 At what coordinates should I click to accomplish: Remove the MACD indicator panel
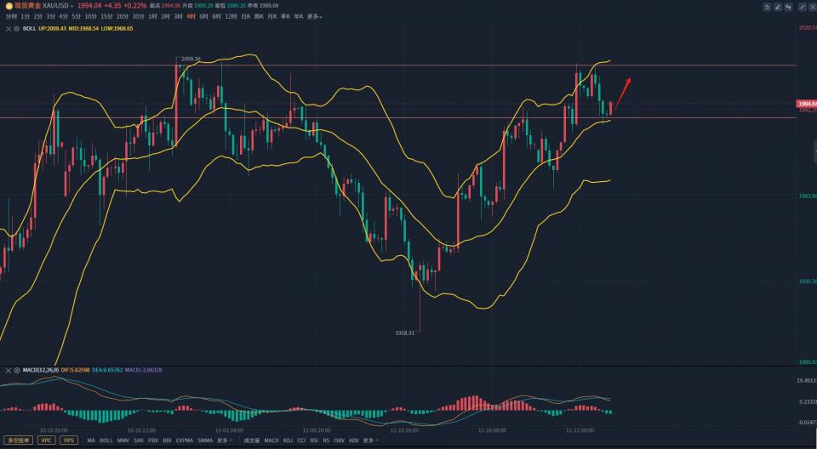tap(7, 370)
